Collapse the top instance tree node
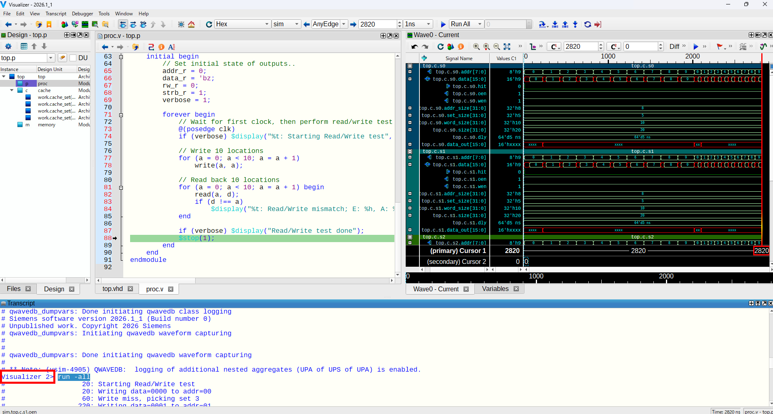 point(4,77)
